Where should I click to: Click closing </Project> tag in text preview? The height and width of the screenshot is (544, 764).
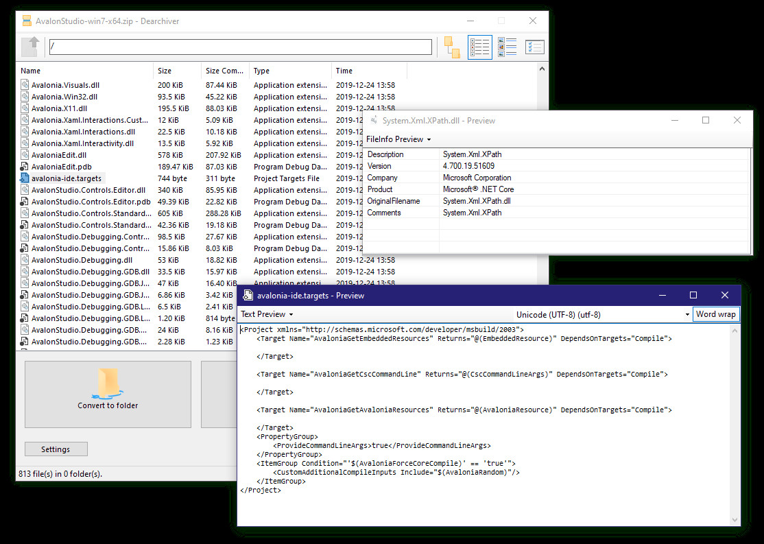click(261, 490)
